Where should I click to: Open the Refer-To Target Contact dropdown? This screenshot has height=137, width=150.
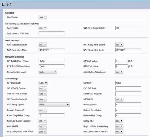pyautogui.click(x=43, y=121)
